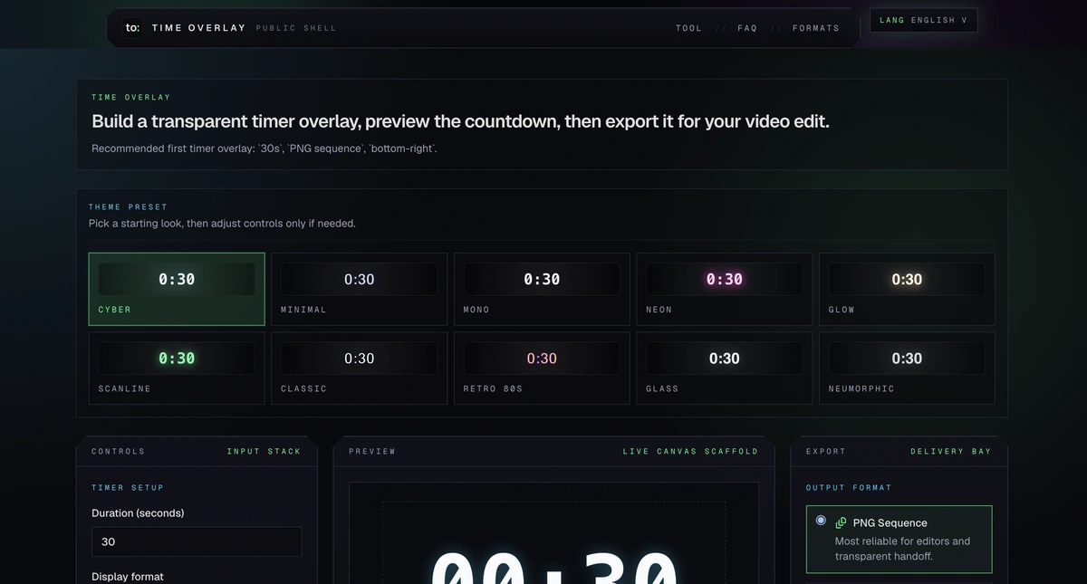Click the live preview countdown canvas
This screenshot has height=584, width=1087.
(553, 533)
